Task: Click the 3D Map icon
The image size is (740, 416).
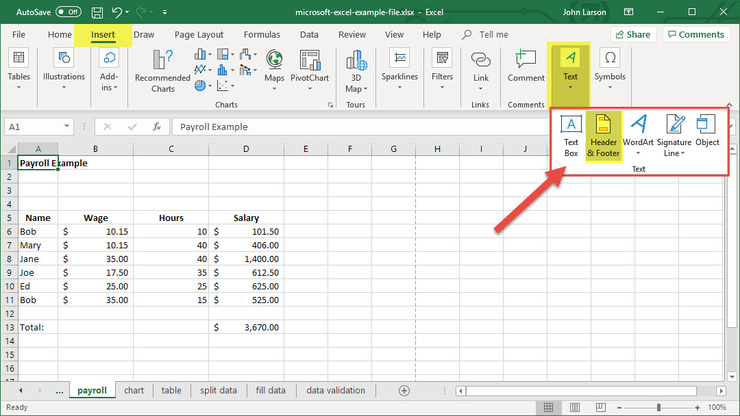Action: pos(356,72)
